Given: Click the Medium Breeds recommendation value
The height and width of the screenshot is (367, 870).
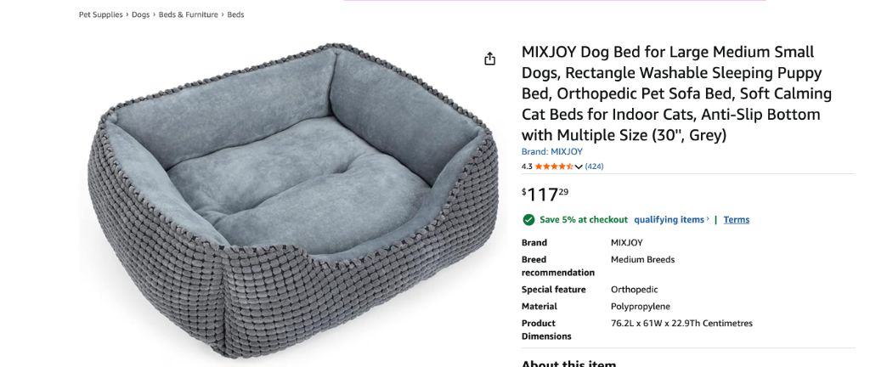Looking at the screenshot, I should [x=642, y=260].
